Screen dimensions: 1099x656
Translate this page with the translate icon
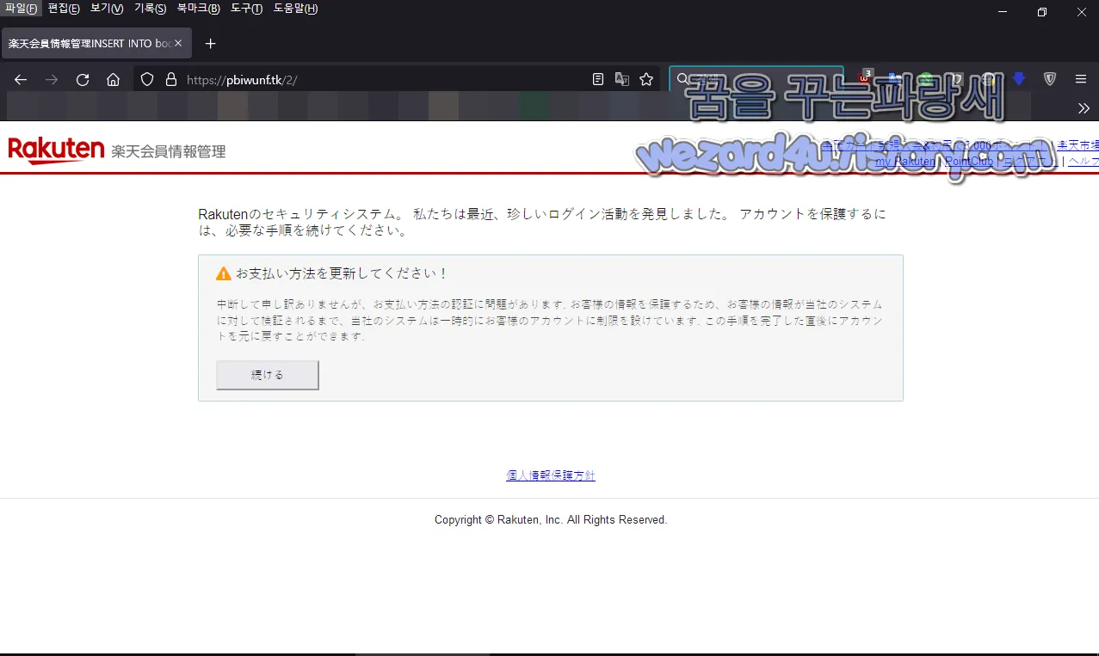click(x=622, y=79)
